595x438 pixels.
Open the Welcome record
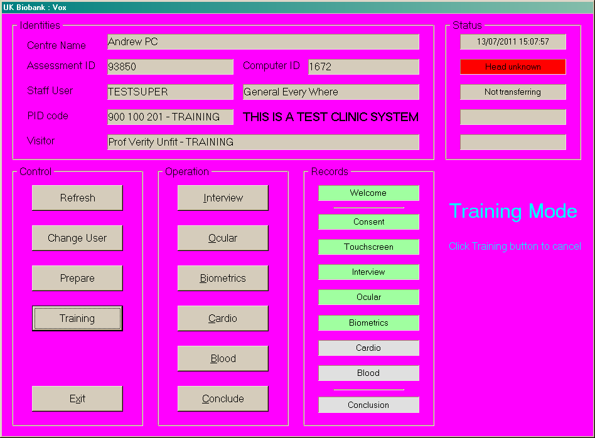[368, 193]
